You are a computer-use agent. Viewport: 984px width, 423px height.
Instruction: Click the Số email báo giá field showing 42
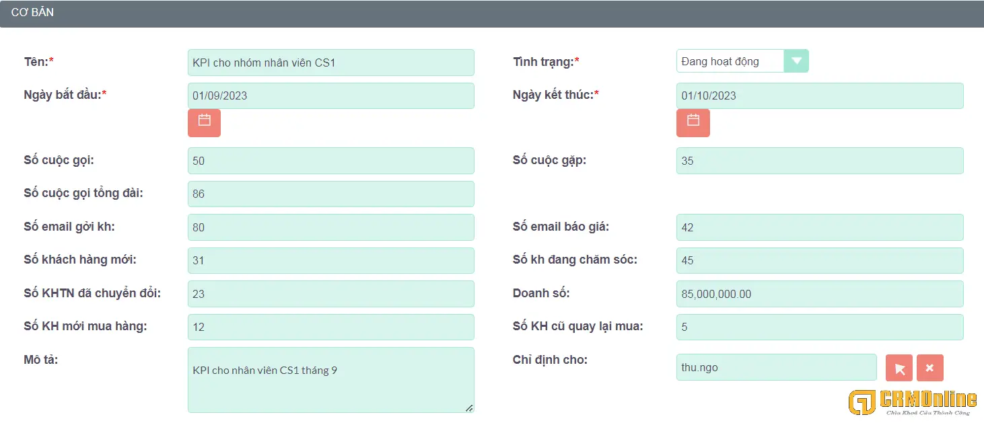819,227
